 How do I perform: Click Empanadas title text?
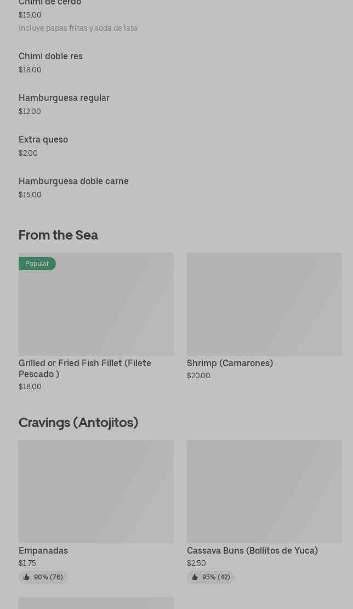[x=43, y=550]
